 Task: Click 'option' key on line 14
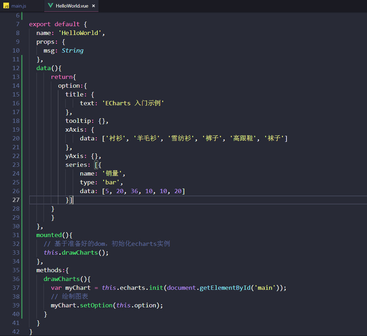pyautogui.click(x=69, y=86)
